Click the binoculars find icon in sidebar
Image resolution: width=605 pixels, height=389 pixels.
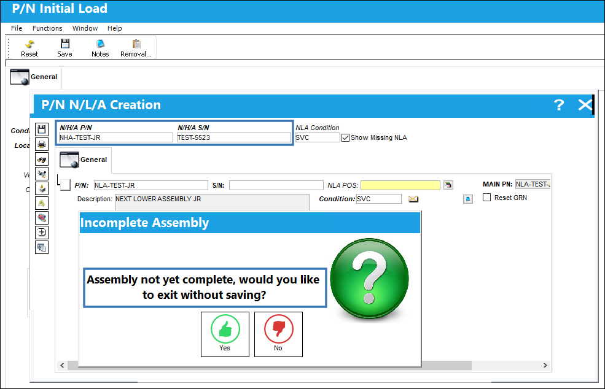click(x=42, y=160)
